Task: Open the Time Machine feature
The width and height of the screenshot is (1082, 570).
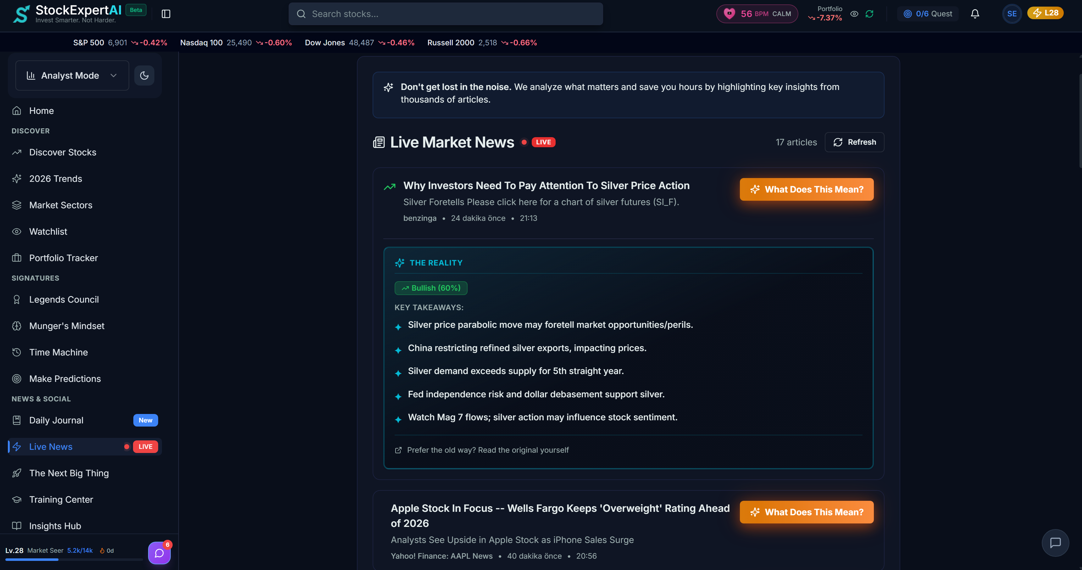Action: (58, 352)
